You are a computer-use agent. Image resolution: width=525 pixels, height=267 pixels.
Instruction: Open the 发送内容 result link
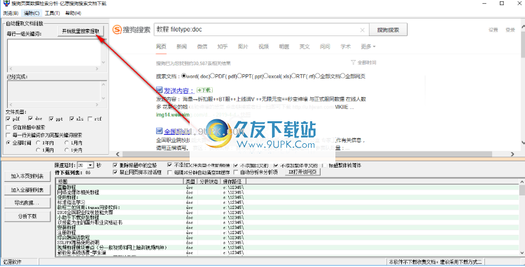click(x=179, y=90)
